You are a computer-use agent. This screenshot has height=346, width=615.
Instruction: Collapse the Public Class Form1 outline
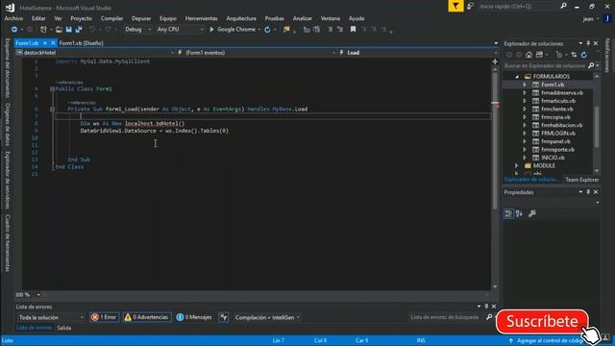coord(52,89)
